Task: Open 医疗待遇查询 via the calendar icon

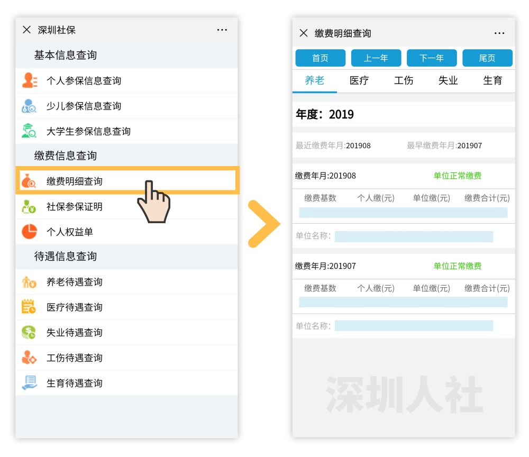Action: 30,307
